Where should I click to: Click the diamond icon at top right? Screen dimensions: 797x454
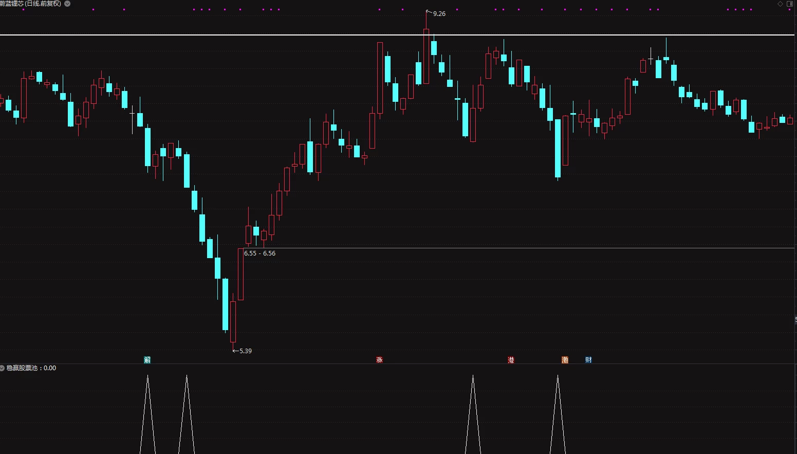pyautogui.click(x=781, y=4)
